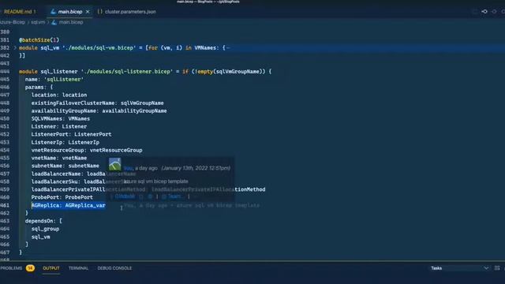
Task: Click the commit id link in blame hover
Action: (125, 196)
